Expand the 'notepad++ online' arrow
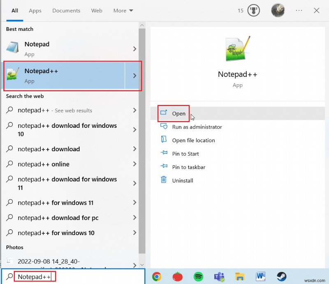This screenshot has height=284, width=329. tap(134, 164)
